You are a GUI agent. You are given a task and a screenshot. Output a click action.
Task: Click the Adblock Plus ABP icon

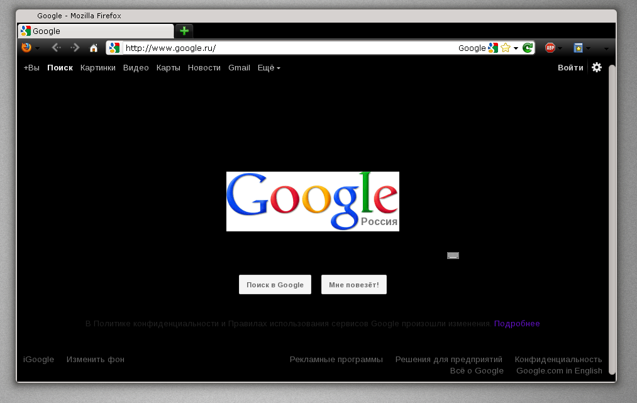point(550,48)
